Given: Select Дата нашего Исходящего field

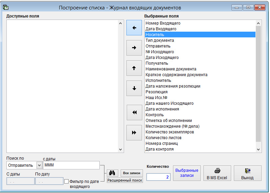Looking at the screenshot, I should (x=200, y=103).
